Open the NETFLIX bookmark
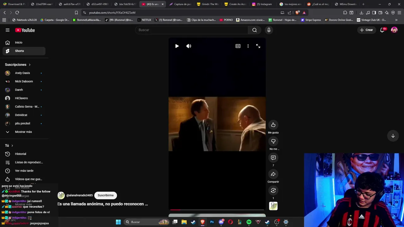The width and height of the screenshot is (404, 227). pos(144,20)
